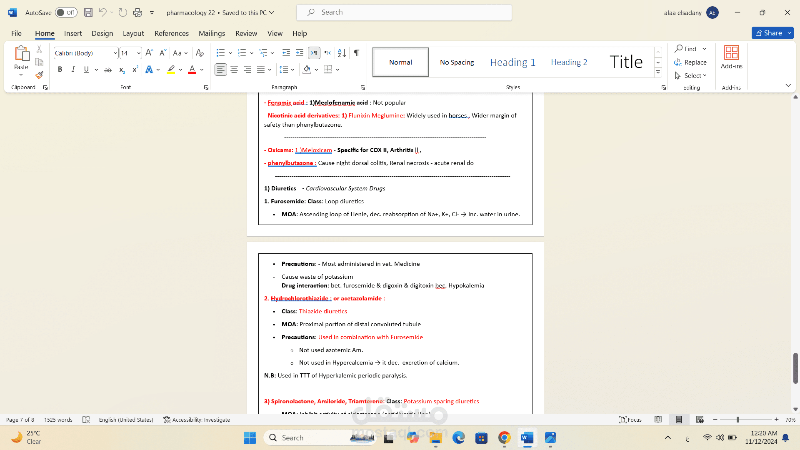Open numbering library dropdown arrow
800x450 pixels.
[252, 53]
